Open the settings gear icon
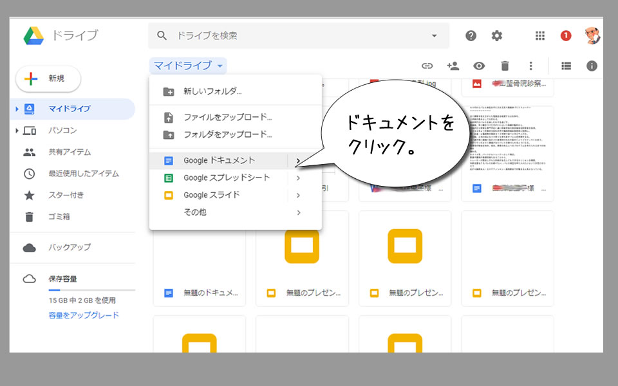The height and width of the screenshot is (386, 618). click(496, 36)
